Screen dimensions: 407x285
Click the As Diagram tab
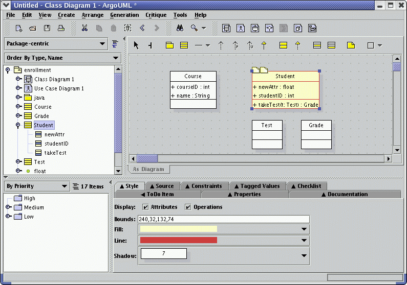[149, 169]
